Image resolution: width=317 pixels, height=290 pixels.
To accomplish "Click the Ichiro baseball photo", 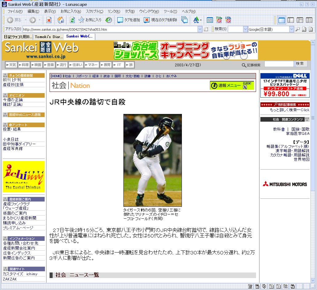I will [152, 160].
